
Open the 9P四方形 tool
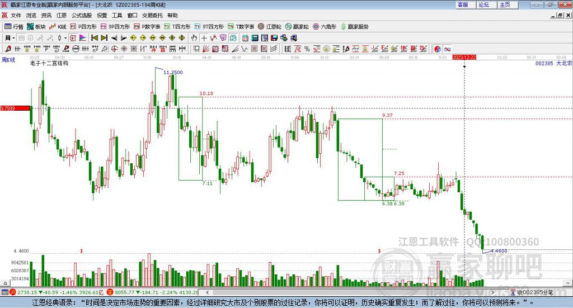(x=115, y=27)
